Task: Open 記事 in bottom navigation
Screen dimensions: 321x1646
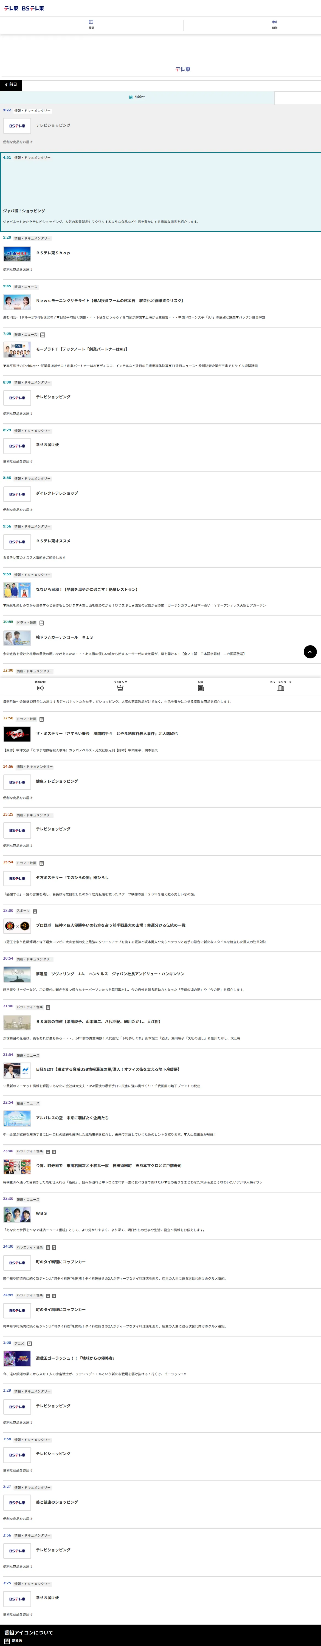Action: pos(201,686)
